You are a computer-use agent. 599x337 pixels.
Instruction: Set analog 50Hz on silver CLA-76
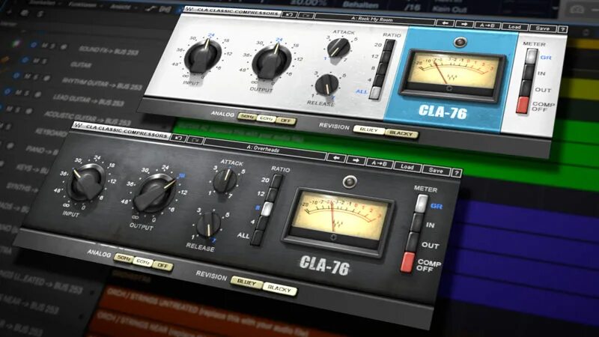tap(247, 117)
